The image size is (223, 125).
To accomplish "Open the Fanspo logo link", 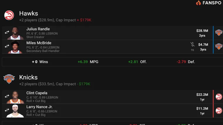I will click(209, 3).
